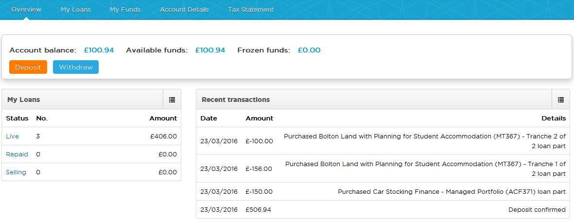Open the Recent transactions list icon
Viewport: 574px width, 221px height.
click(x=560, y=100)
